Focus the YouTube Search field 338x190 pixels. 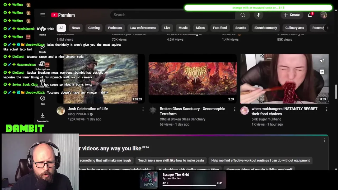point(173,15)
